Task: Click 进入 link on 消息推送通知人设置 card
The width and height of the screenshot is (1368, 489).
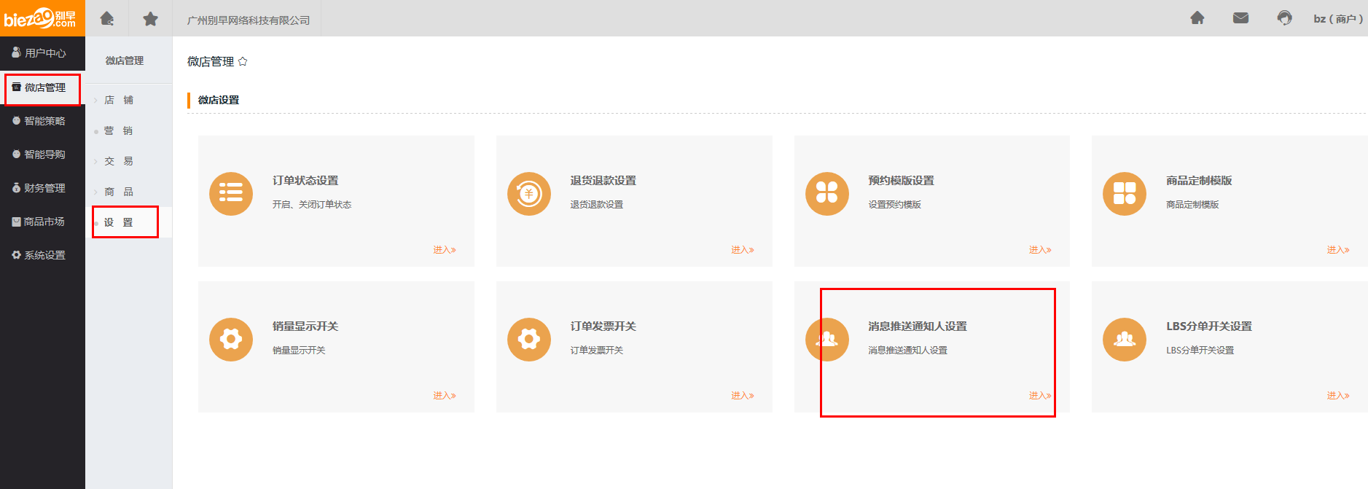Action: point(1039,396)
